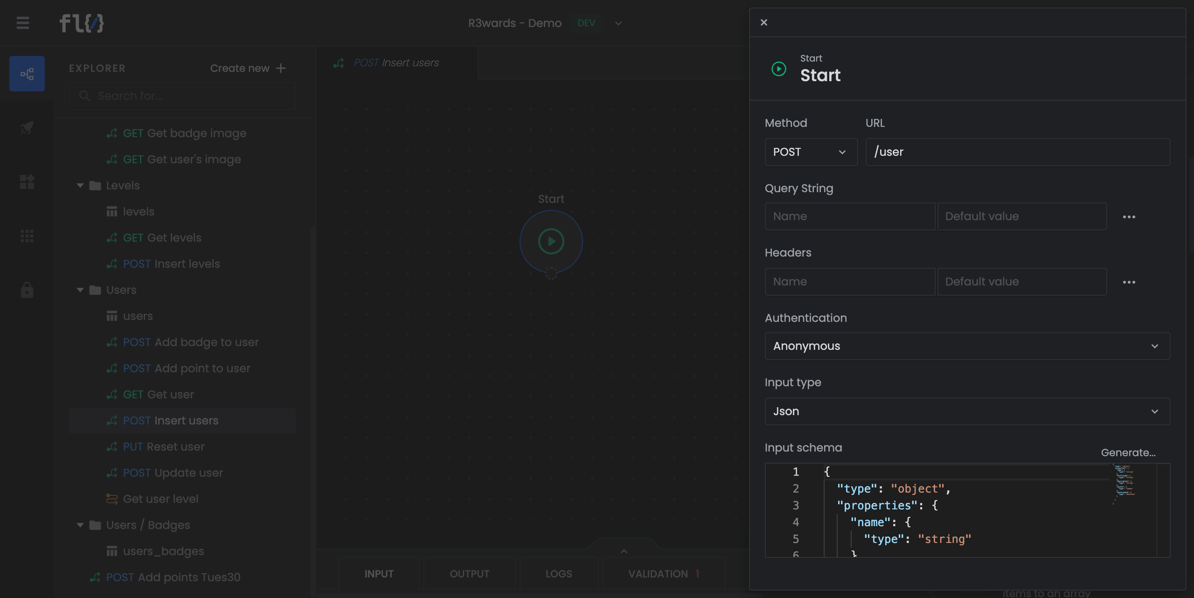
Task: Open PUT Reset user flow
Action: click(155, 447)
